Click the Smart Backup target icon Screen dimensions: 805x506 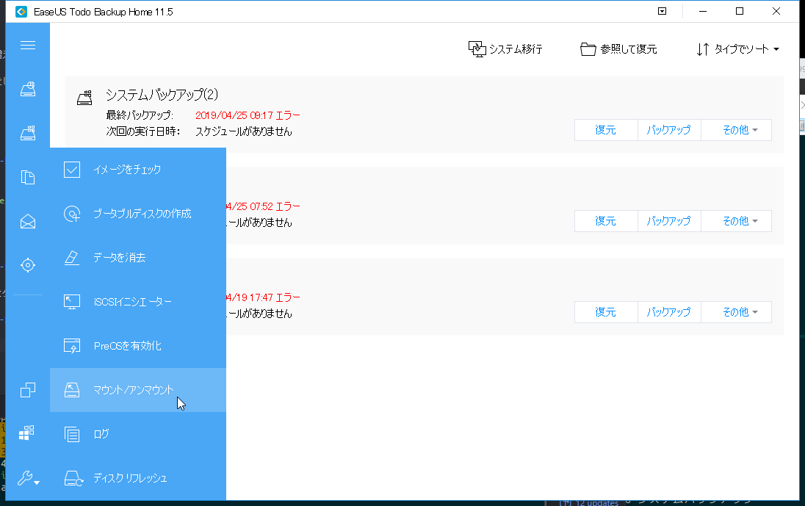(28, 265)
